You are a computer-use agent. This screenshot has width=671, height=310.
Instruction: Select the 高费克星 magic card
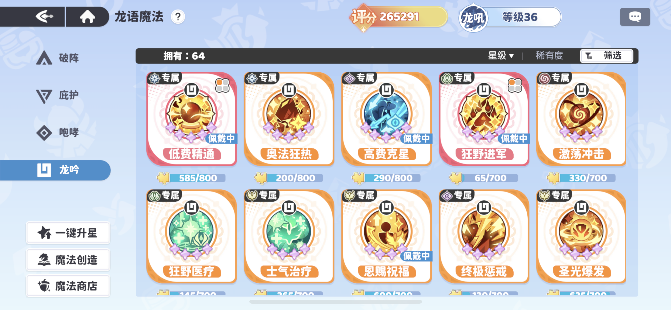pyautogui.click(x=387, y=119)
